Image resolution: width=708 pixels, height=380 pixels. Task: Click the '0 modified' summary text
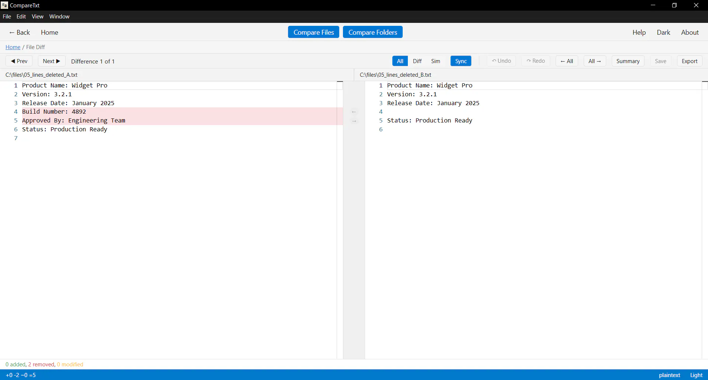pos(70,365)
